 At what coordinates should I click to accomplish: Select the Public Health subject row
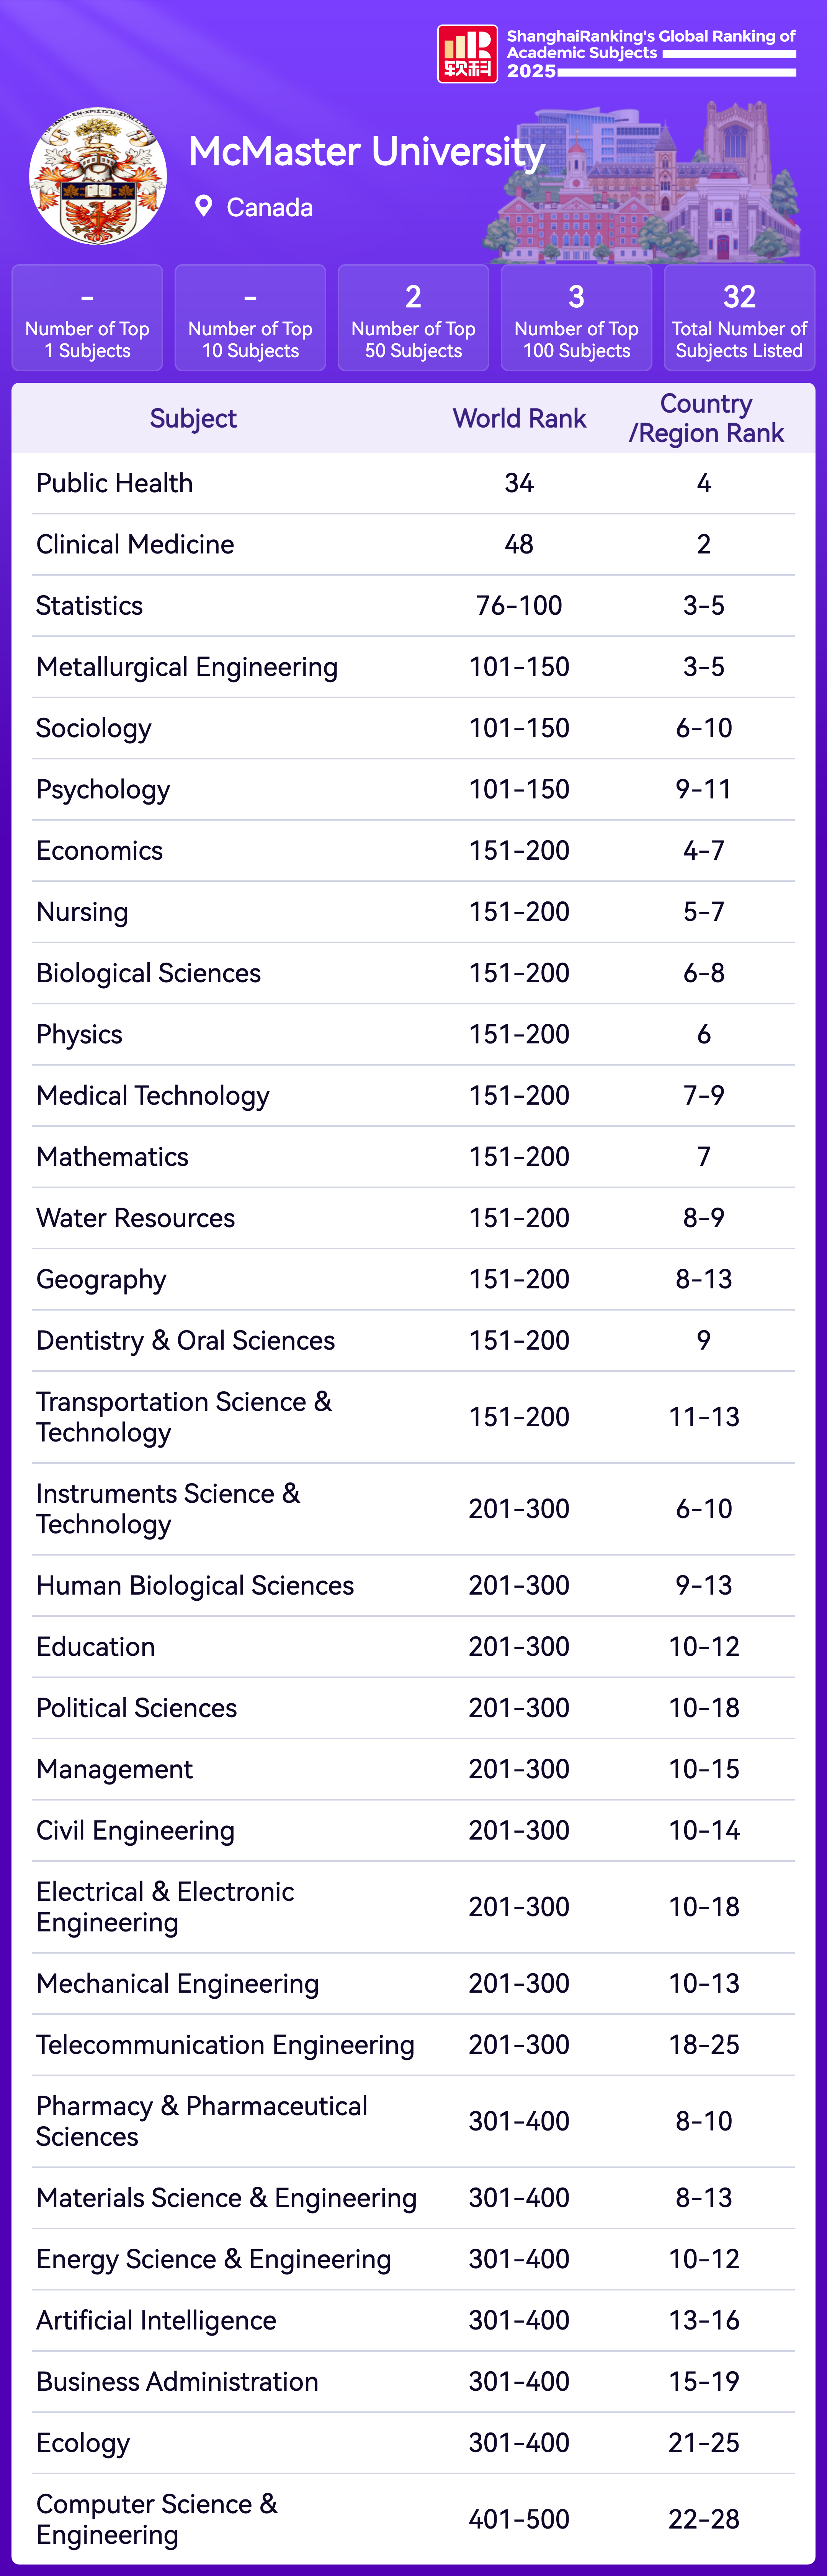(115, 483)
